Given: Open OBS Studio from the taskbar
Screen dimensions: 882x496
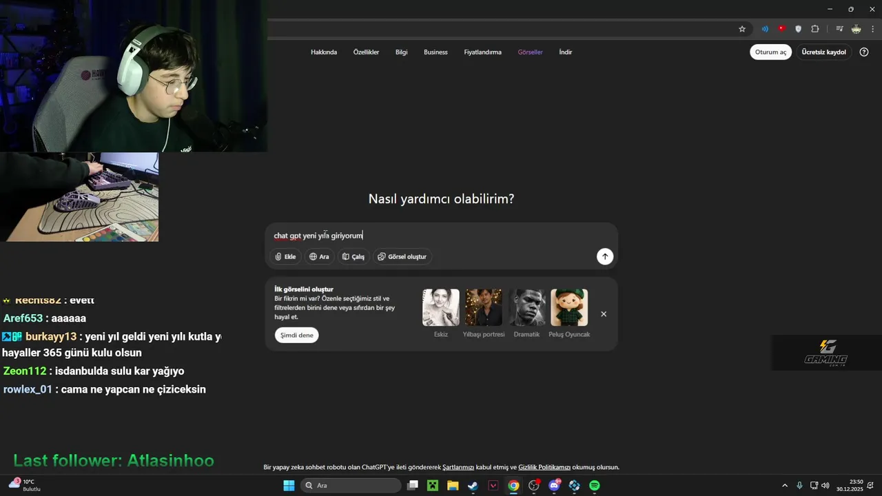Looking at the screenshot, I should (534, 486).
